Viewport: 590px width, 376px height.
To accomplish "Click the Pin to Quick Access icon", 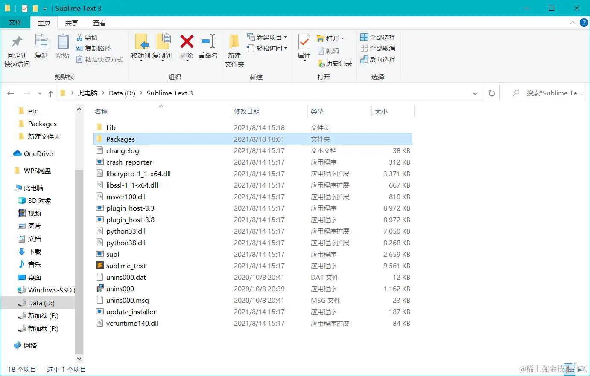I will click(x=17, y=42).
